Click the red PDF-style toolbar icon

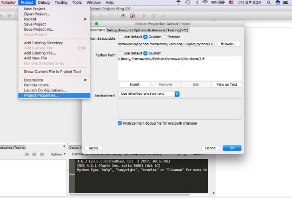(132, 16)
